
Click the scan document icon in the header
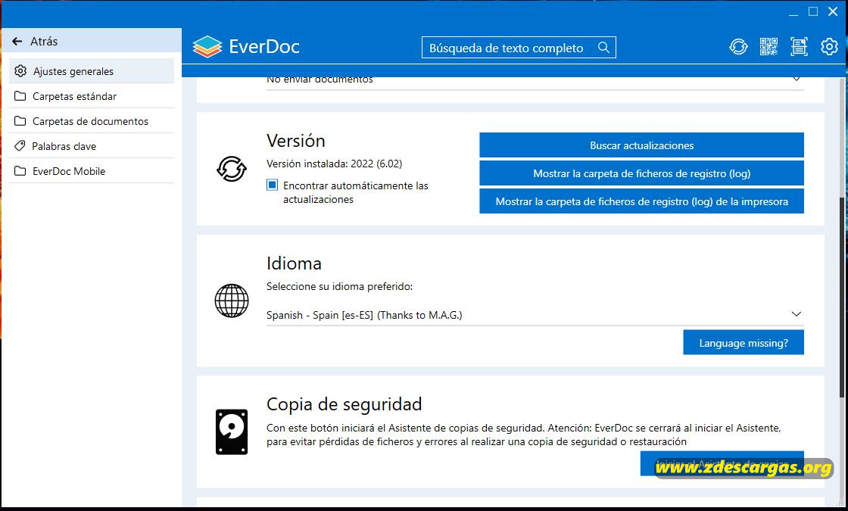[x=799, y=47]
